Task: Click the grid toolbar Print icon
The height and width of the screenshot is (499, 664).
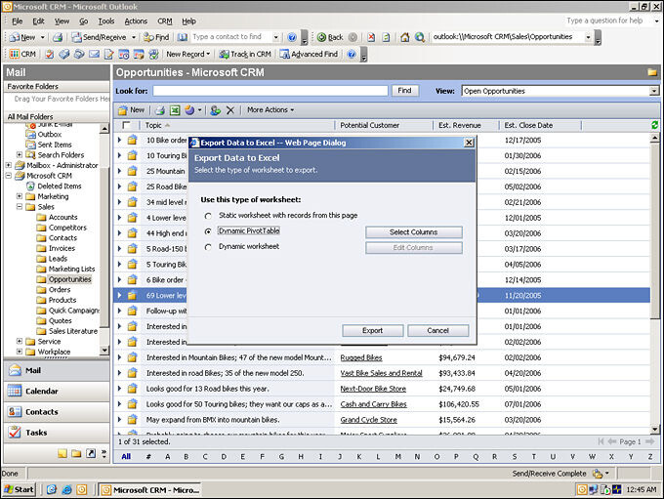Action: coord(159,110)
